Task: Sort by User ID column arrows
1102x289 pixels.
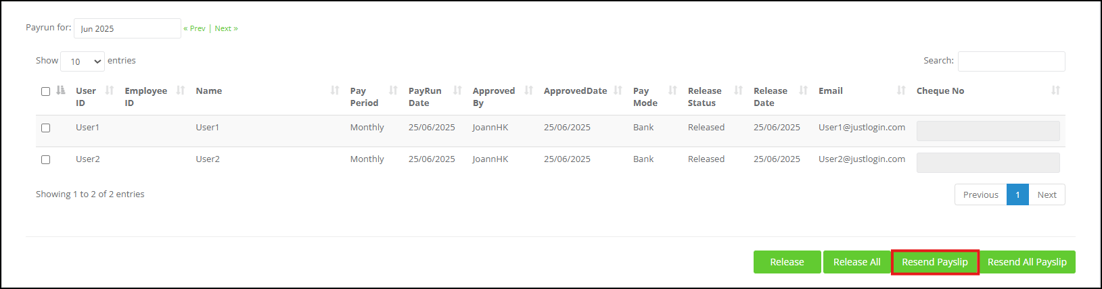Action: pos(110,90)
